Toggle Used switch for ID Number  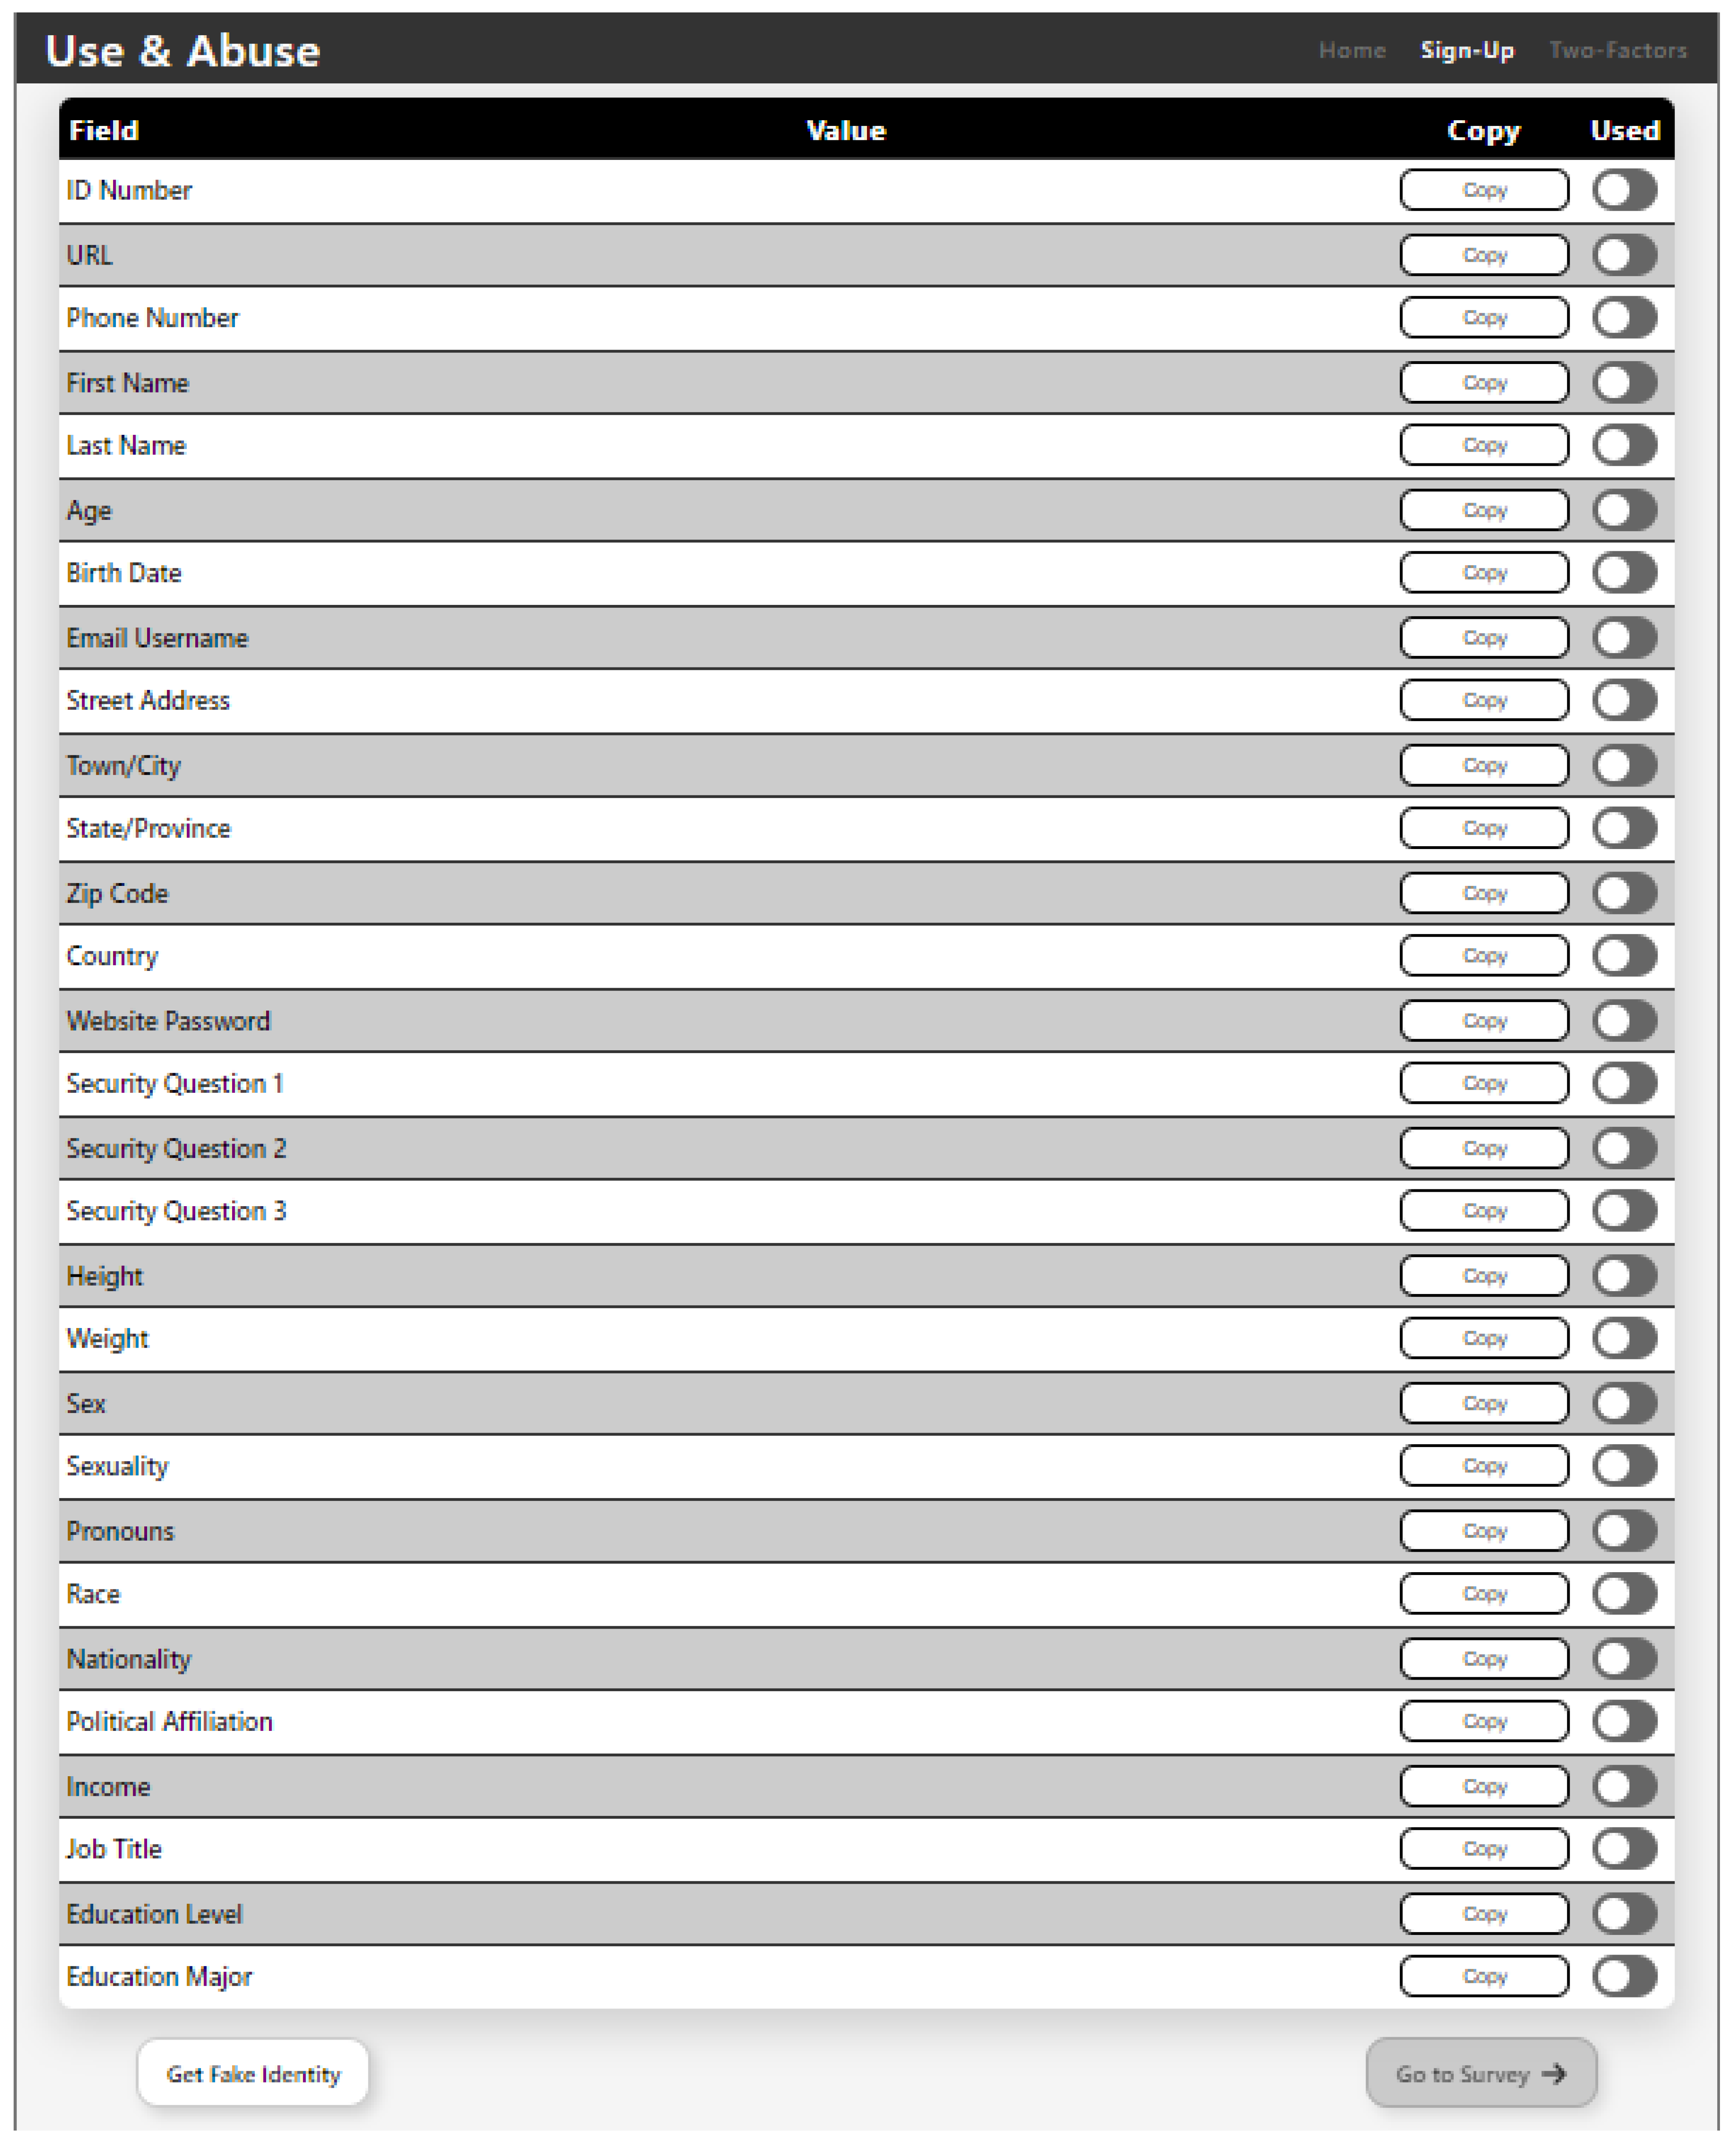(x=1624, y=190)
